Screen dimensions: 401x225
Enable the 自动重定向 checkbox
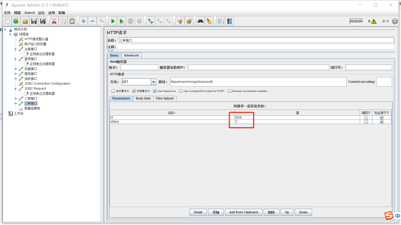(x=113, y=91)
